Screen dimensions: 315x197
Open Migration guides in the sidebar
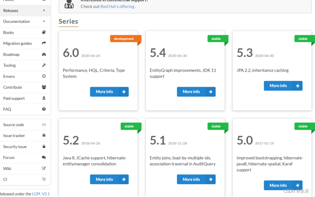(x=25, y=43)
